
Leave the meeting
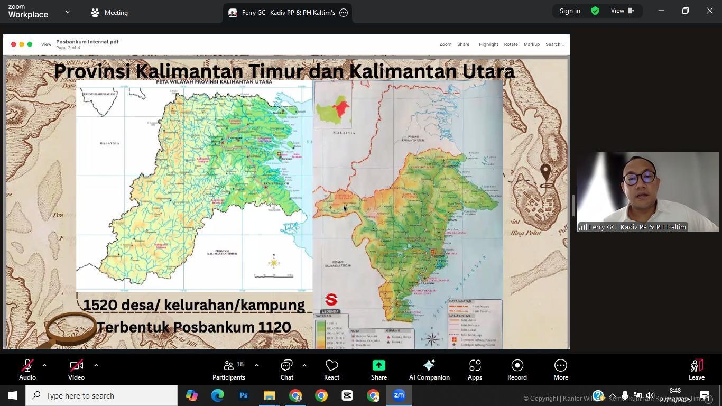[696, 370]
